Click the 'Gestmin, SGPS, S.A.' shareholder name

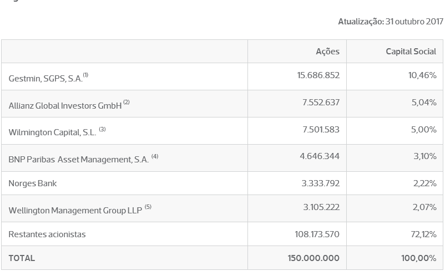pos(45,79)
